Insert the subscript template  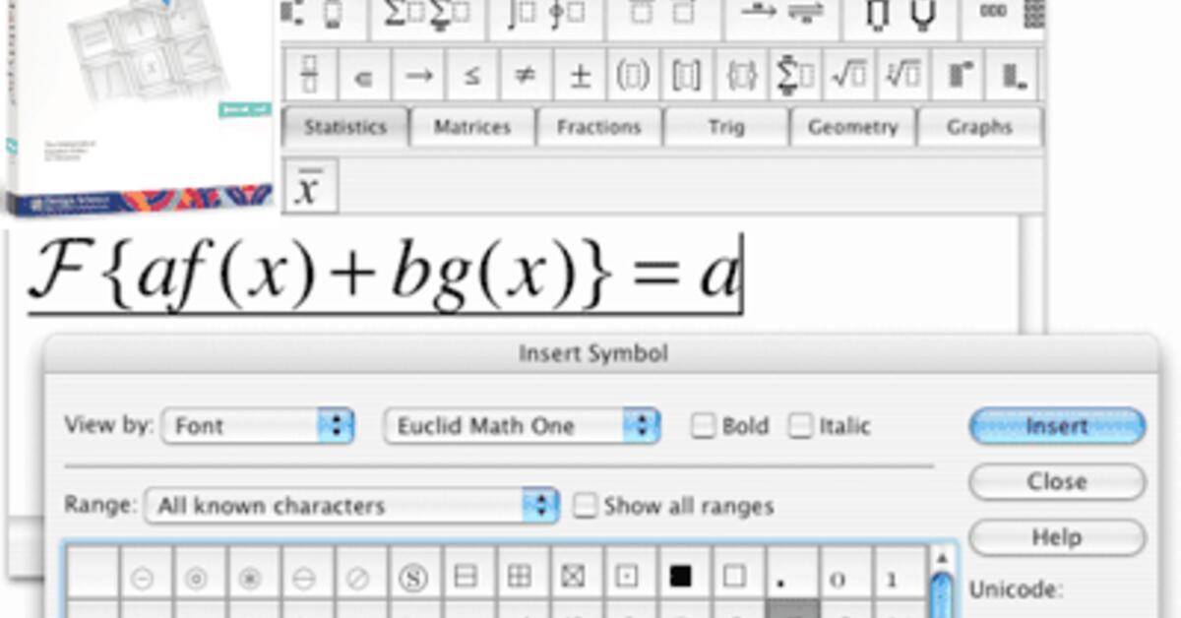(1013, 75)
